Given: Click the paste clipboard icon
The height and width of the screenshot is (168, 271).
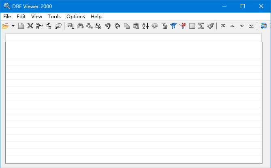Looking at the screenshot, I should [x=136, y=26].
